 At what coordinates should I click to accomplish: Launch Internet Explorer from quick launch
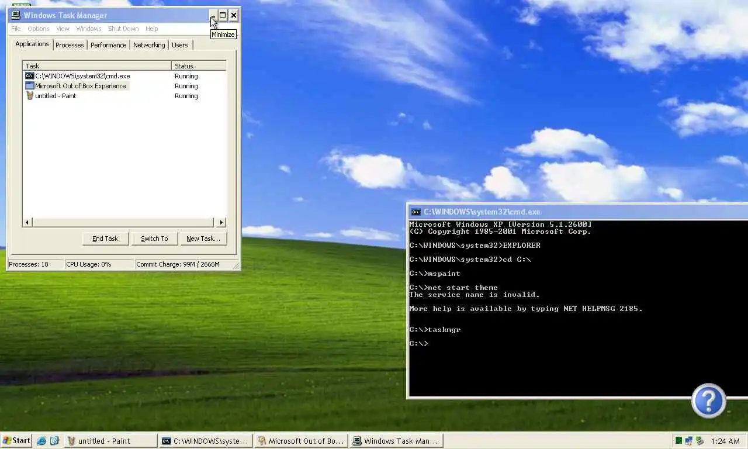(x=41, y=441)
